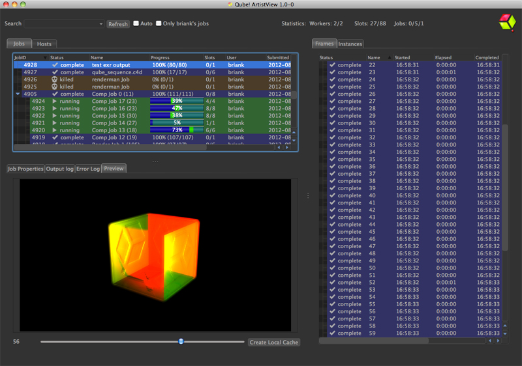The height and width of the screenshot is (366, 522).
Task: Click the running play icon of job 4922
Action: click(x=54, y=115)
